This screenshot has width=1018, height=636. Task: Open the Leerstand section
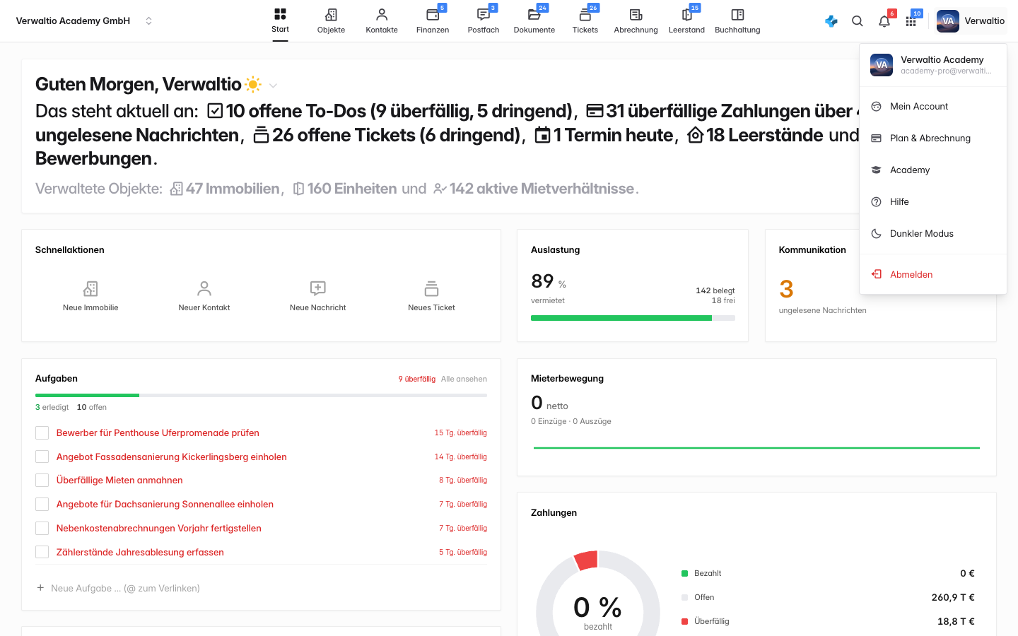(686, 21)
